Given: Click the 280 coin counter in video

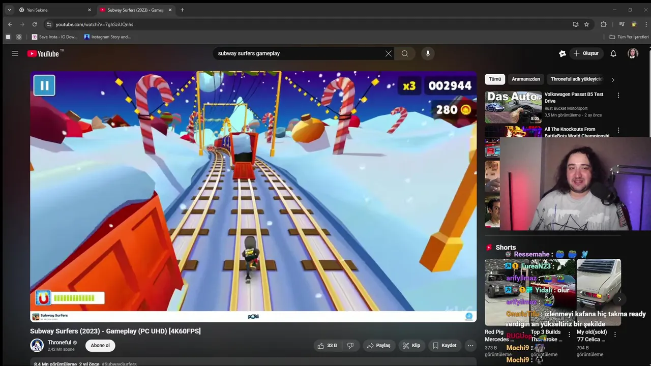Looking at the screenshot, I should pos(454,110).
